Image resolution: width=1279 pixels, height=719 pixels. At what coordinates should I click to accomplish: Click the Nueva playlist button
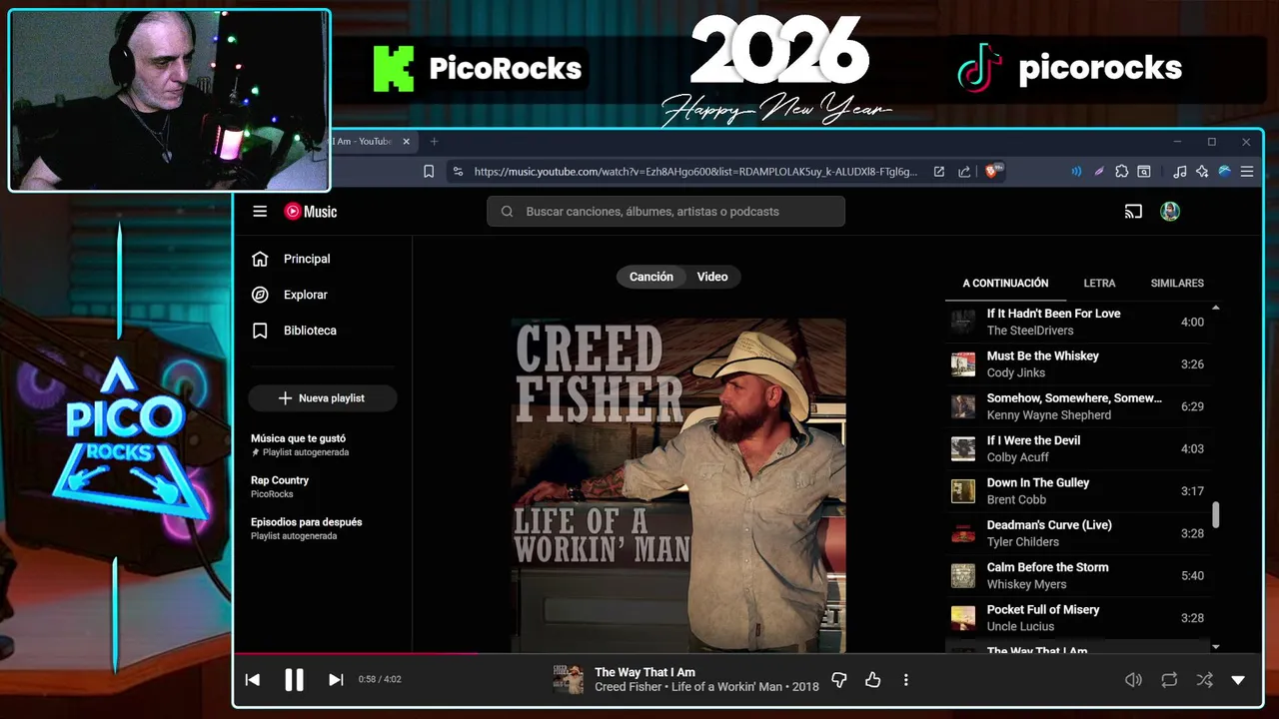[323, 398]
